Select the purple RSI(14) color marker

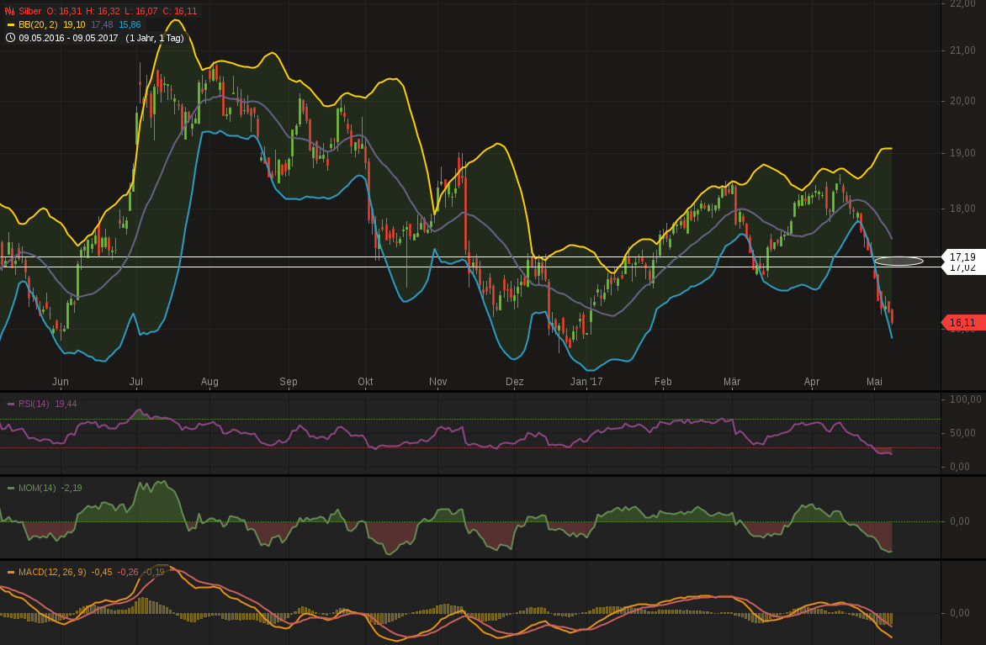click(10, 404)
